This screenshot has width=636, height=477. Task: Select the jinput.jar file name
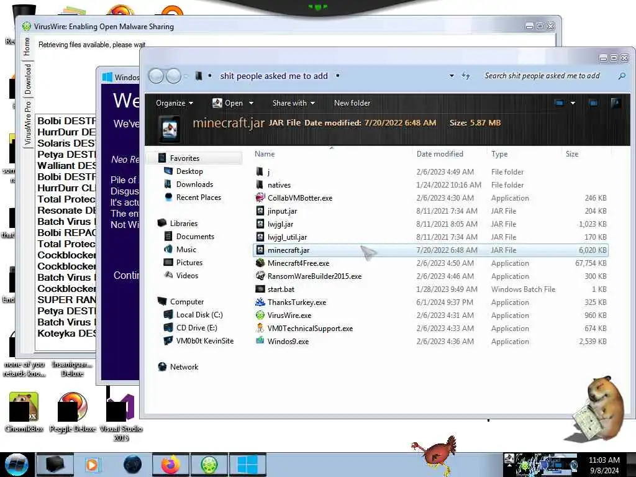click(x=283, y=211)
